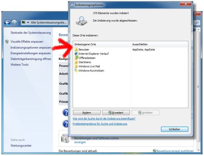This screenshot has height=156, width=204.
Task: Sort by the Einbezogene Orte column header
Action: pyautogui.click(x=102, y=44)
